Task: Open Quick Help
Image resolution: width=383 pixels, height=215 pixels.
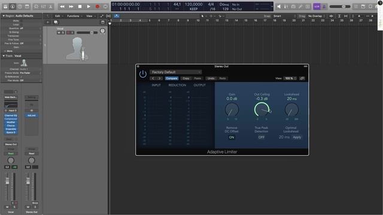Action: point(20,7)
